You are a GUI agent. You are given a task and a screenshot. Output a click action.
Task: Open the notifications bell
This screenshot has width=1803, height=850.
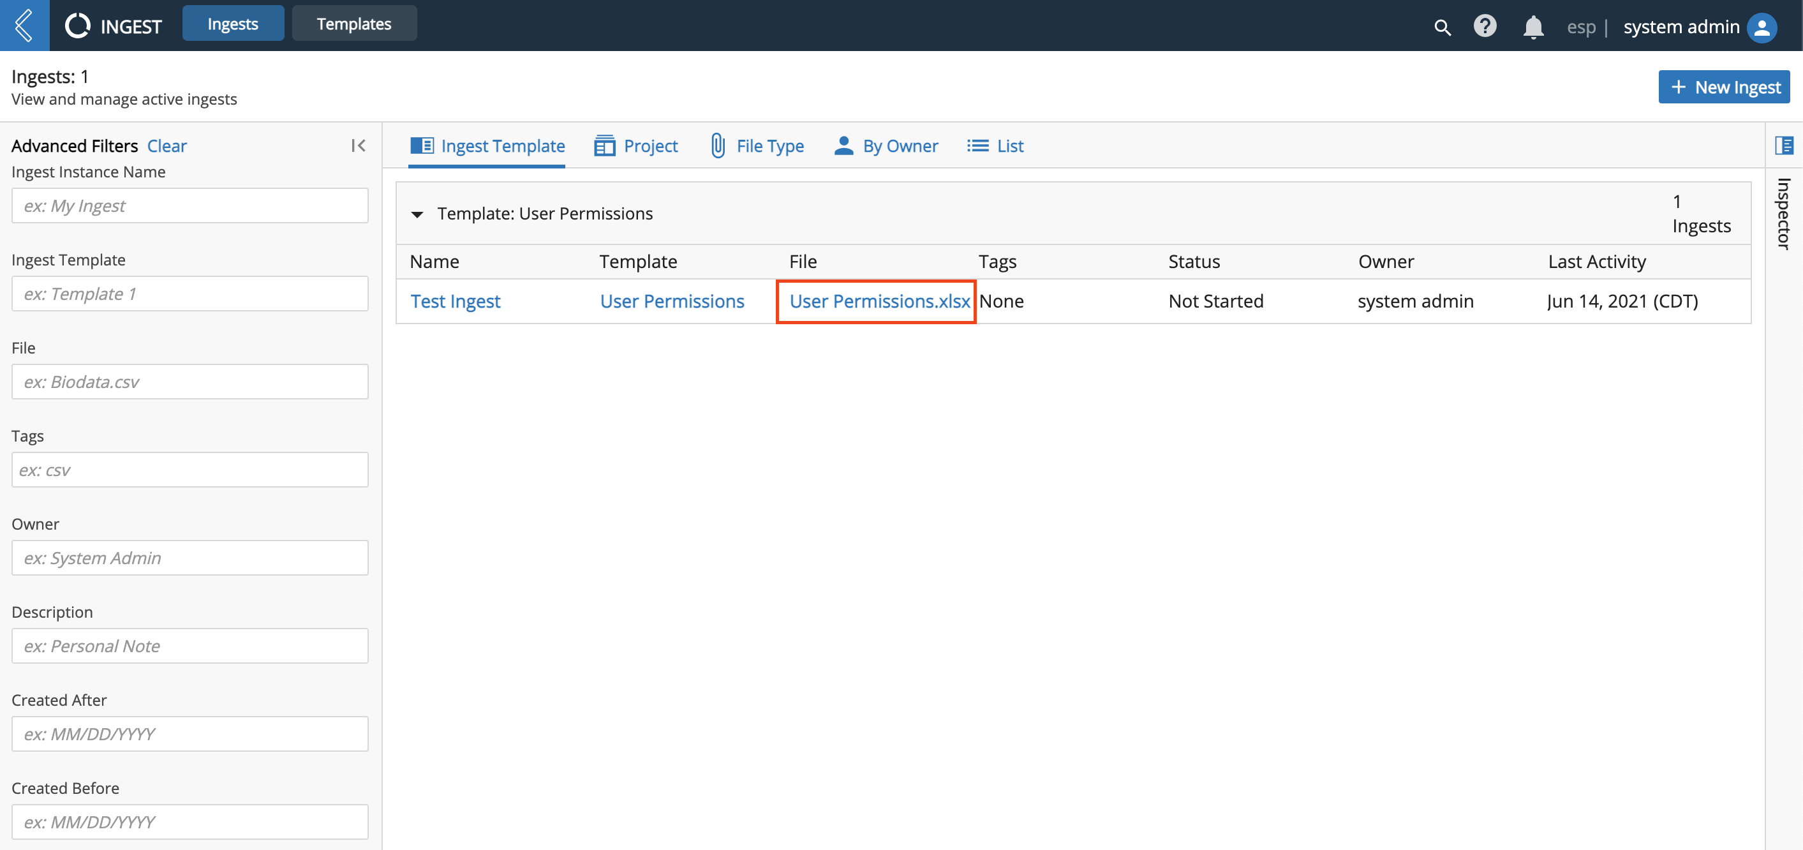[1533, 27]
